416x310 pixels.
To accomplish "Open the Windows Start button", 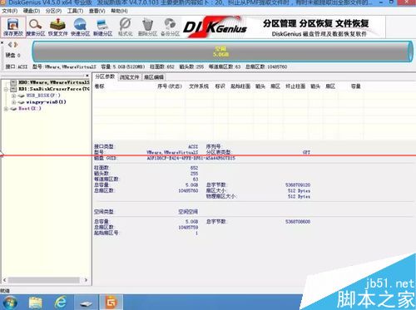I will coord(10,302).
